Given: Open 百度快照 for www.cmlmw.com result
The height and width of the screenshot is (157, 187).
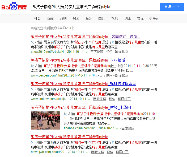Looking at the screenshot, I should coord(99,99).
